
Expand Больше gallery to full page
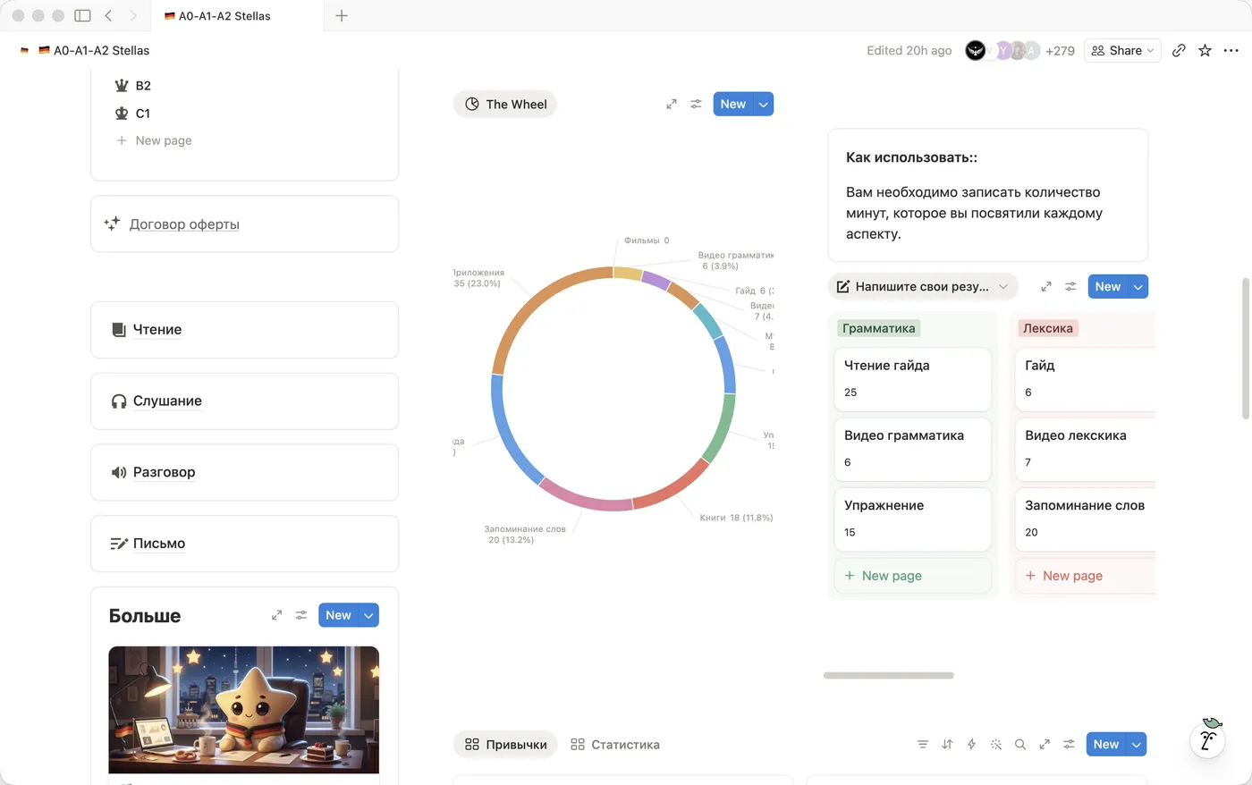(277, 615)
